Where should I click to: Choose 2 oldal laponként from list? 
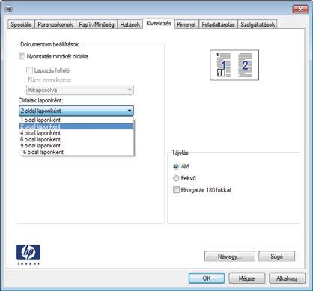point(76,126)
